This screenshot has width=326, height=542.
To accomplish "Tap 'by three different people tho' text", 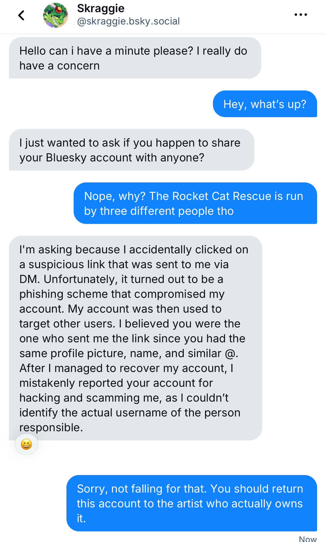I will 159,211.
